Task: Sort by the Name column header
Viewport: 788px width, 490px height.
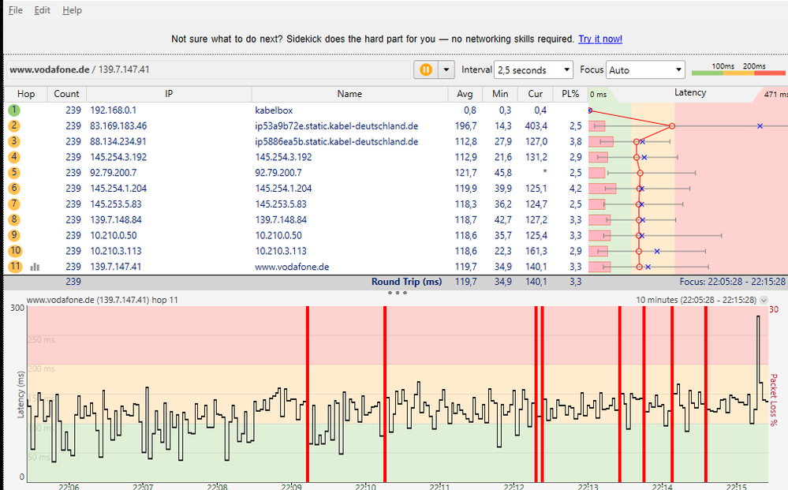Action: point(349,94)
